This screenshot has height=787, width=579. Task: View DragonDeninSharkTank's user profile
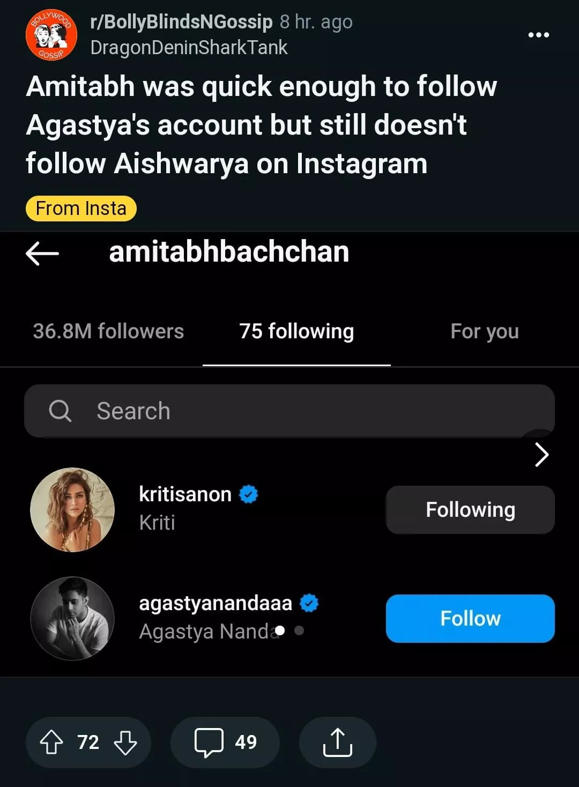[189, 48]
